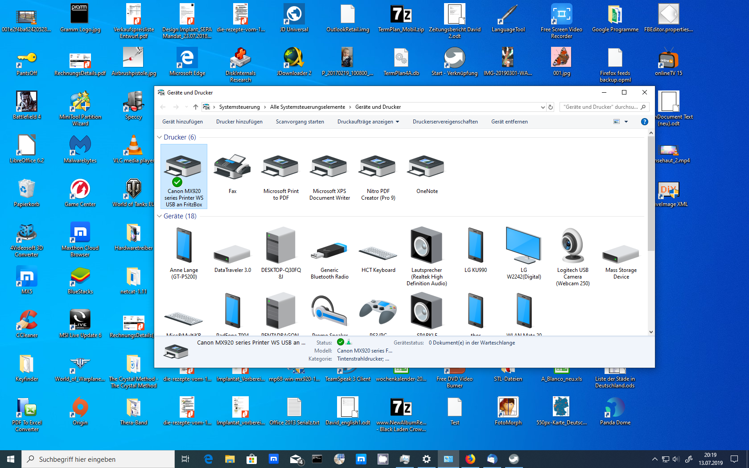Select Nitro PDF Creator printer
Screen dimensions: 749x468
[x=378, y=177]
